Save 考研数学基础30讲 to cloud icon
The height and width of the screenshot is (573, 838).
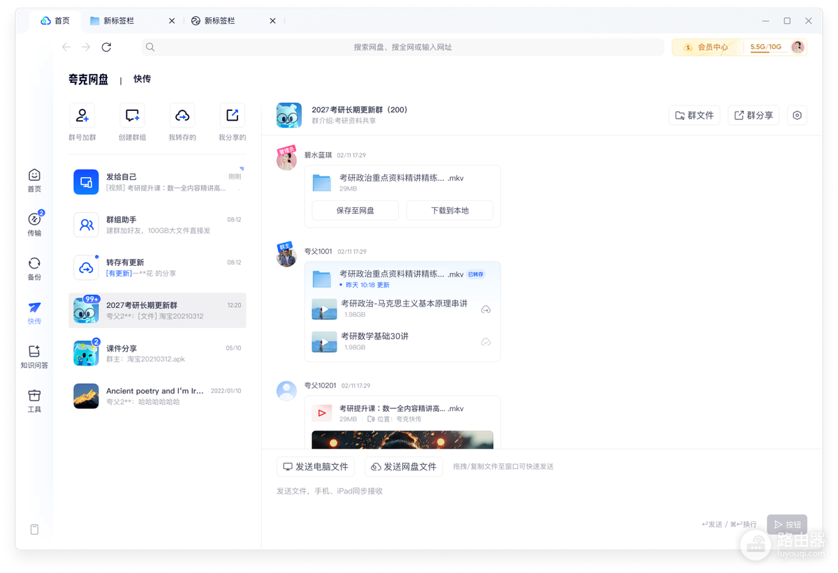[486, 342]
